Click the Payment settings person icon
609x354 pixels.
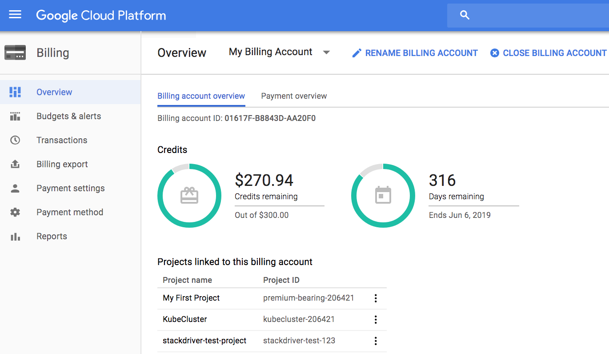15,188
